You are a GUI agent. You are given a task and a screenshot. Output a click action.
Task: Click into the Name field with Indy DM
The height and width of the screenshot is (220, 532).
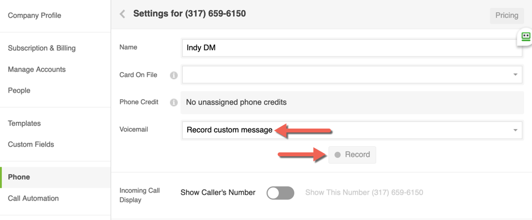tap(352, 48)
